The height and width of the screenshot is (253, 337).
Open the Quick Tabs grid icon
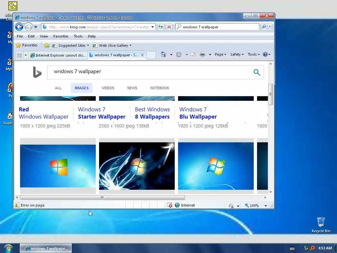tap(19, 55)
